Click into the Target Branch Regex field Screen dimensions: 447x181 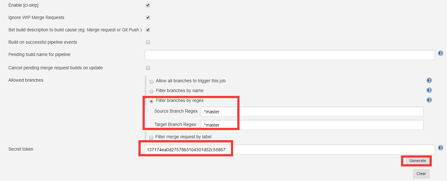click(x=312, y=125)
